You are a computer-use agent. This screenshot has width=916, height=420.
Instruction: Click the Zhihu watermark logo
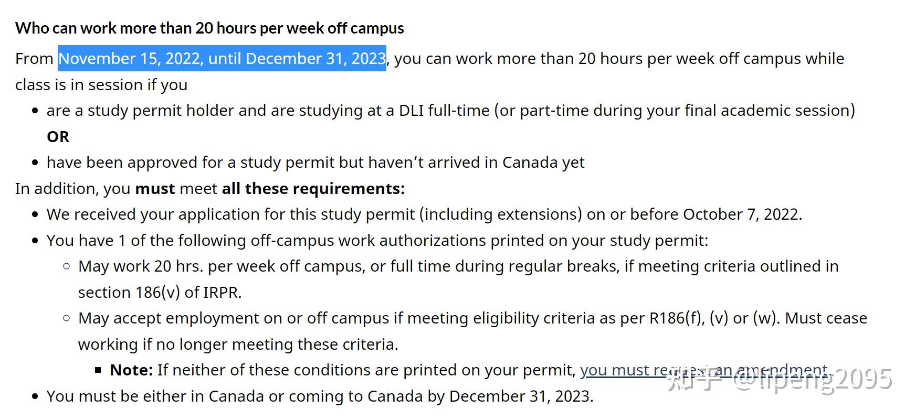[694, 379]
